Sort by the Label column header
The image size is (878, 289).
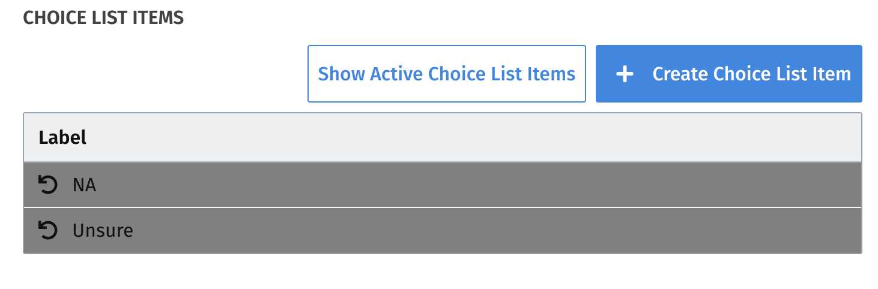click(x=62, y=138)
